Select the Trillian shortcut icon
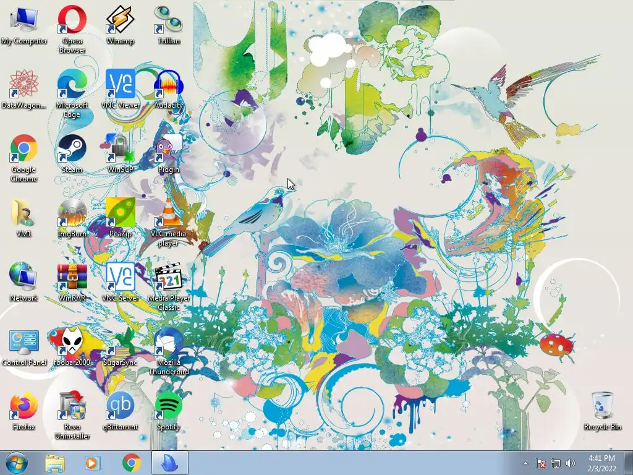 (x=168, y=25)
